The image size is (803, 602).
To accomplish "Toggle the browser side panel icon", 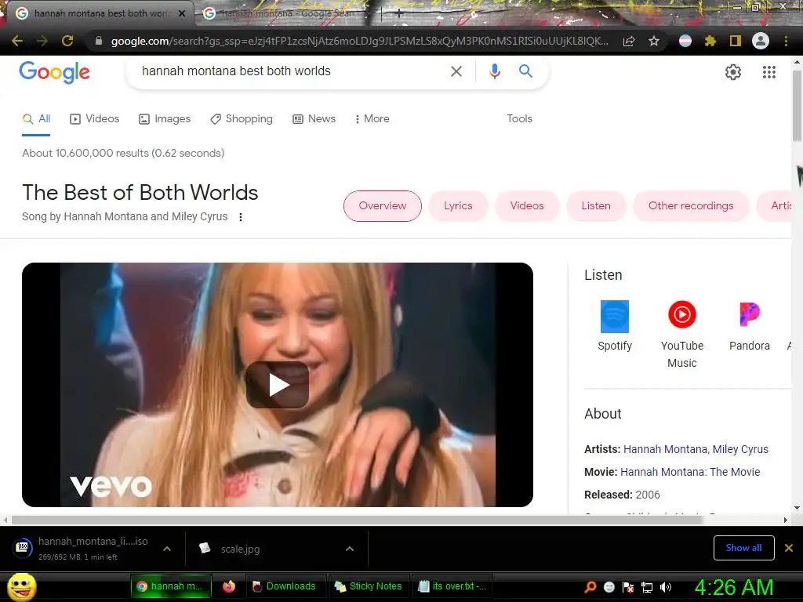I will tap(736, 41).
